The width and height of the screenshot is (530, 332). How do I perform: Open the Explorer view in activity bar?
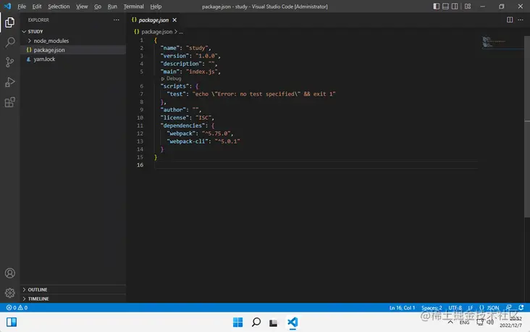coord(10,22)
